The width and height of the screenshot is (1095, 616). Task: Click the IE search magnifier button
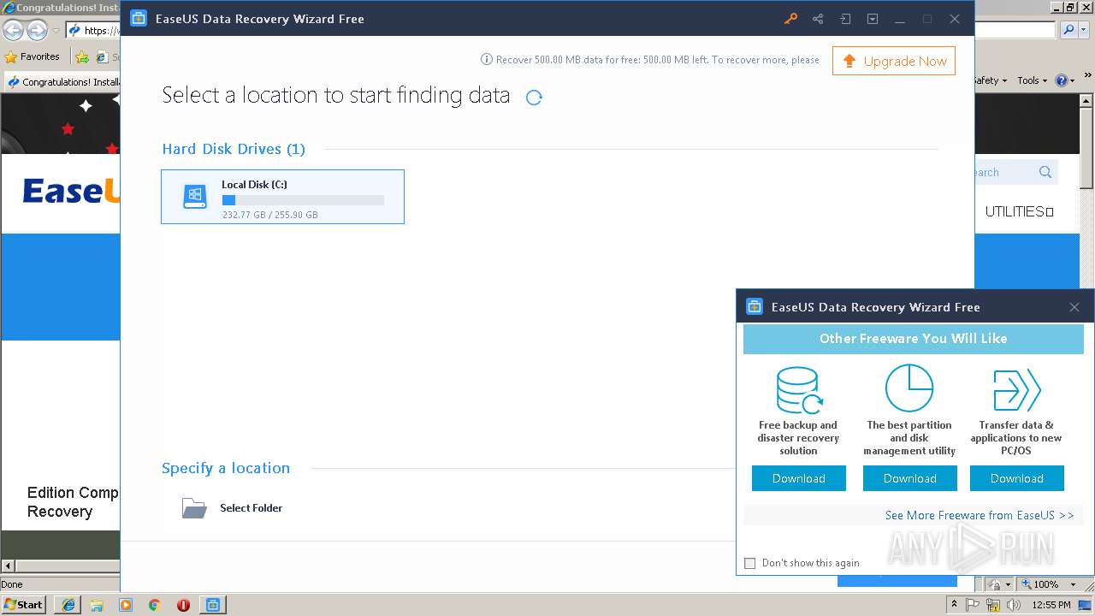1068,30
